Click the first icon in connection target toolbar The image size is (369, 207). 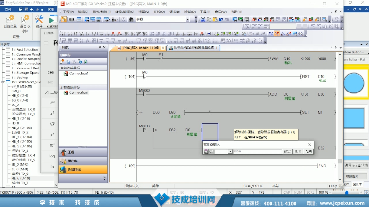coord(62,62)
